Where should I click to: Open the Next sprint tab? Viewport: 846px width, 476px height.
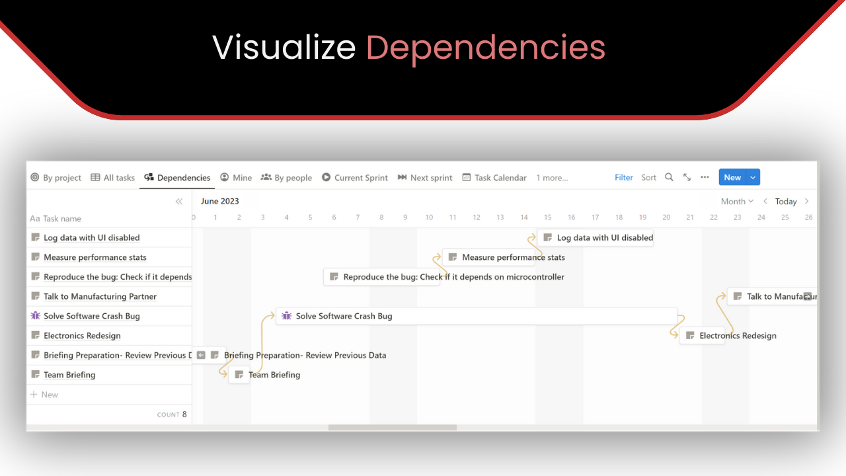425,178
